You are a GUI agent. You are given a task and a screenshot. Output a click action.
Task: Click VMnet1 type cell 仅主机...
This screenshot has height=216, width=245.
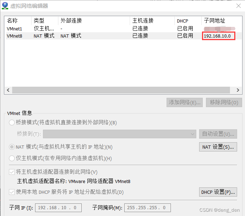point(44,29)
